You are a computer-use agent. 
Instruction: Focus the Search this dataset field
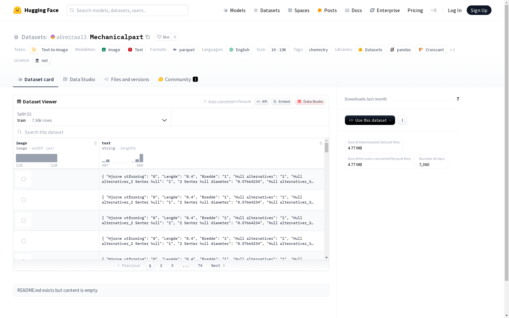tap(171, 132)
